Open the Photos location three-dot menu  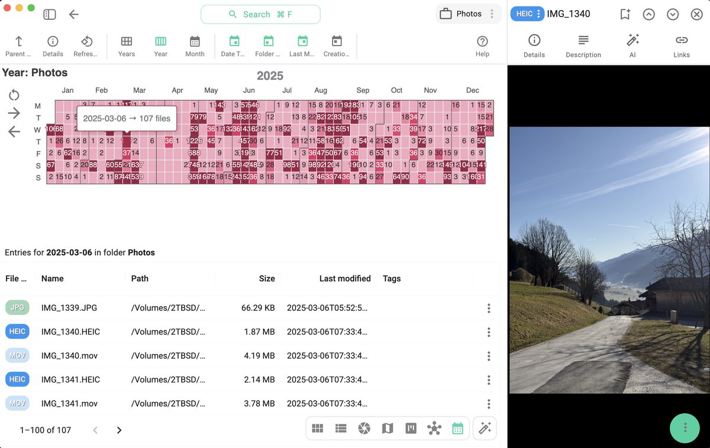[492, 14]
